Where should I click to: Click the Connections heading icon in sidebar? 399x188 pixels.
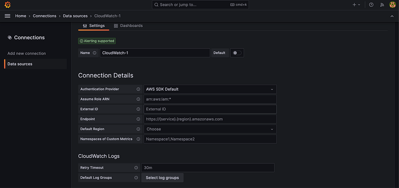point(10,38)
